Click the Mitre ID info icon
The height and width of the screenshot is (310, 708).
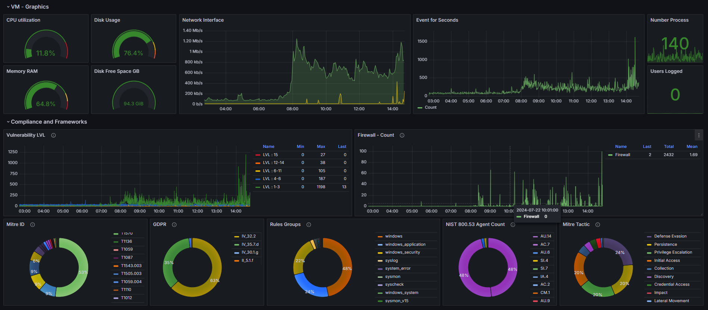(x=32, y=224)
